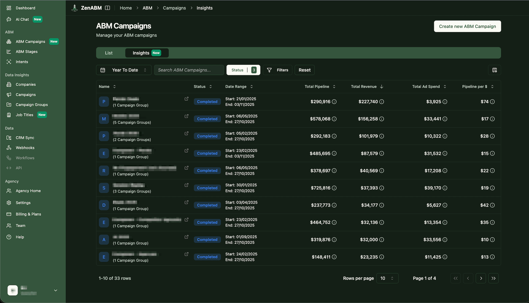Select the API sidebar item

point(18,168)
